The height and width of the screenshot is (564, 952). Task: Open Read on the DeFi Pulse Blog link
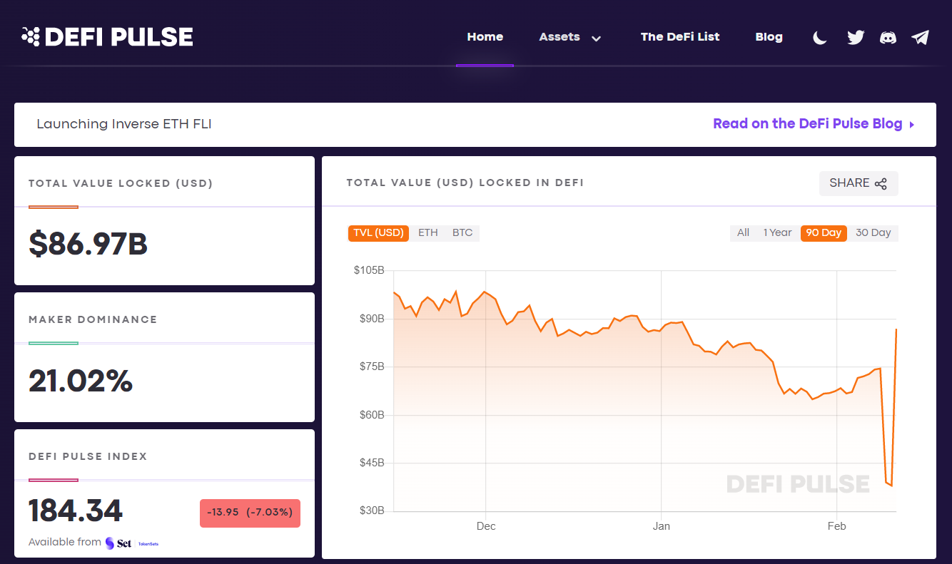point(808,124)
